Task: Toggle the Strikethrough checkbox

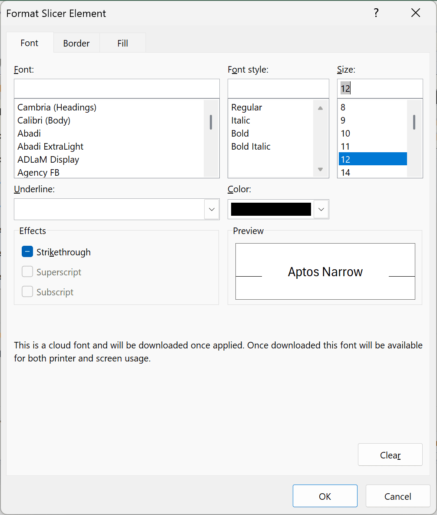Action: click(x=27, y=251)
